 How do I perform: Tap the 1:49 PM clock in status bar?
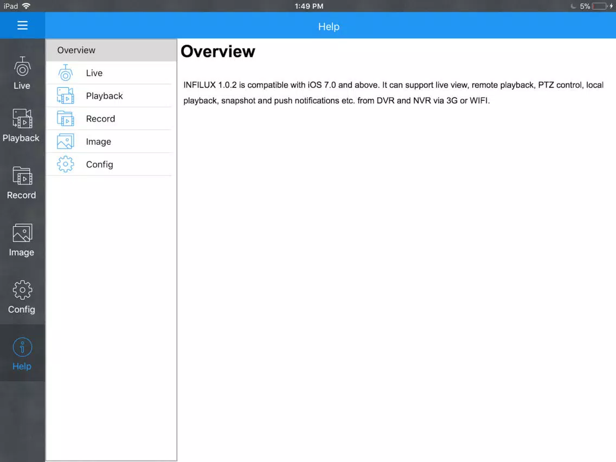309,6
